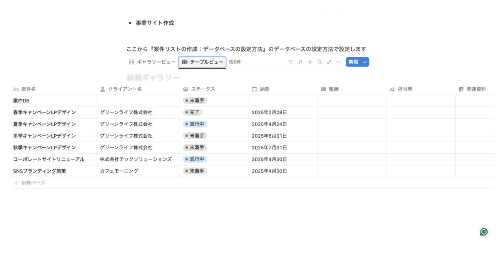The image size is (496, 268).
Task: Open the three-dot view options menu
Action: 339,62
